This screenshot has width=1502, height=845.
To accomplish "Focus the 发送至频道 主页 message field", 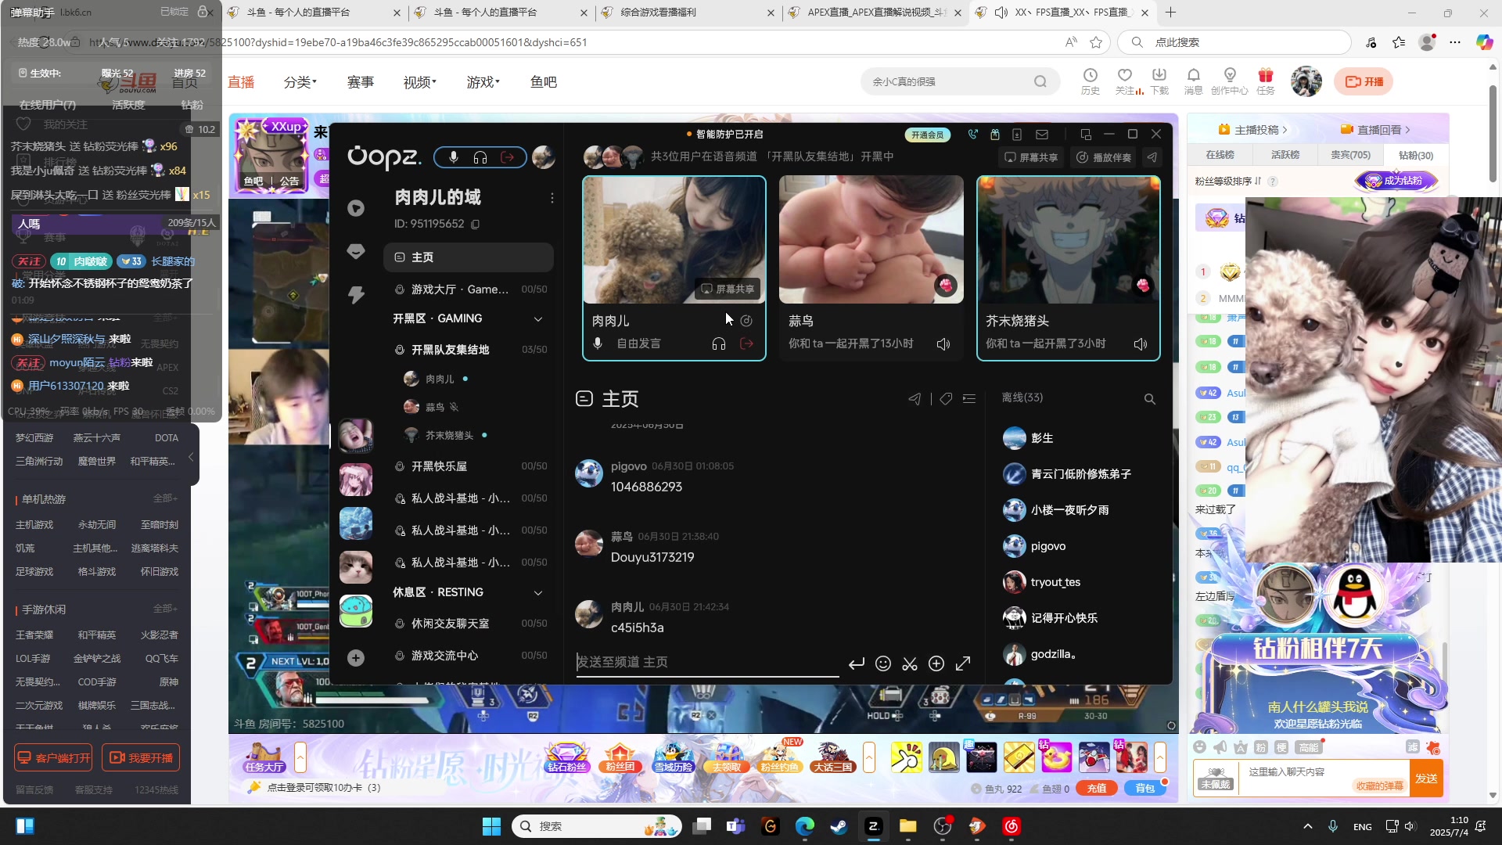I will click(x=708, y=663).
